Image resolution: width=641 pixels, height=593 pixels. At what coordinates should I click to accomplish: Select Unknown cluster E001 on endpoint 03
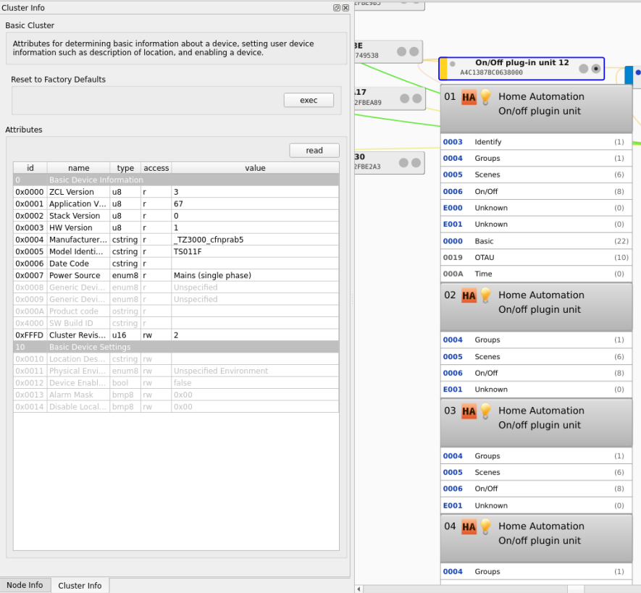[x=536, y=505]
